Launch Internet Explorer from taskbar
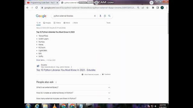 [37, 106]
